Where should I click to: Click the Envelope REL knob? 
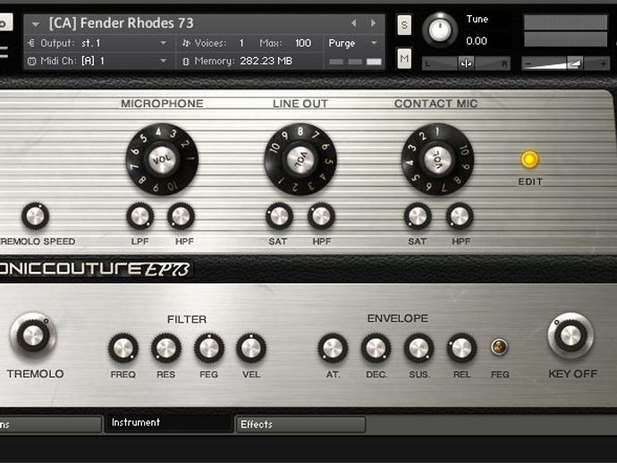pyautogui.click(x=461, y=348)
